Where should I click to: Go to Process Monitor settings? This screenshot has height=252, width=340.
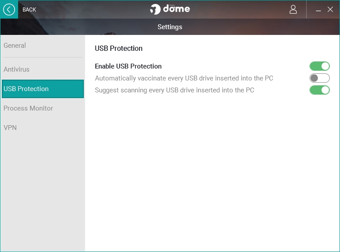[28, 108]
